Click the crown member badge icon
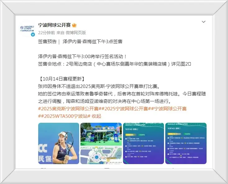Screen dimensions: 228x184 point(74,25)
